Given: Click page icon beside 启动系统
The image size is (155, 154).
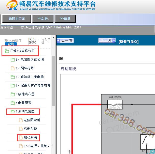Looking at the screenshot, I should [x=21, y=137].
